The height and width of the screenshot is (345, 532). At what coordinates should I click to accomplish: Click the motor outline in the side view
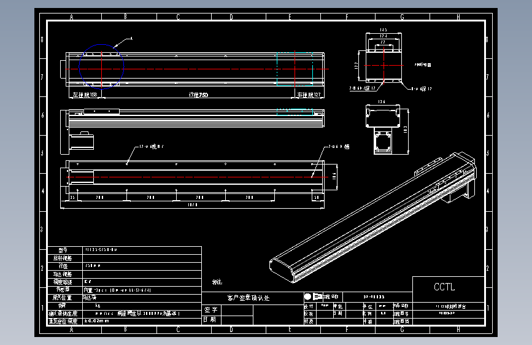pyautogui.click(x=82, y=141)
